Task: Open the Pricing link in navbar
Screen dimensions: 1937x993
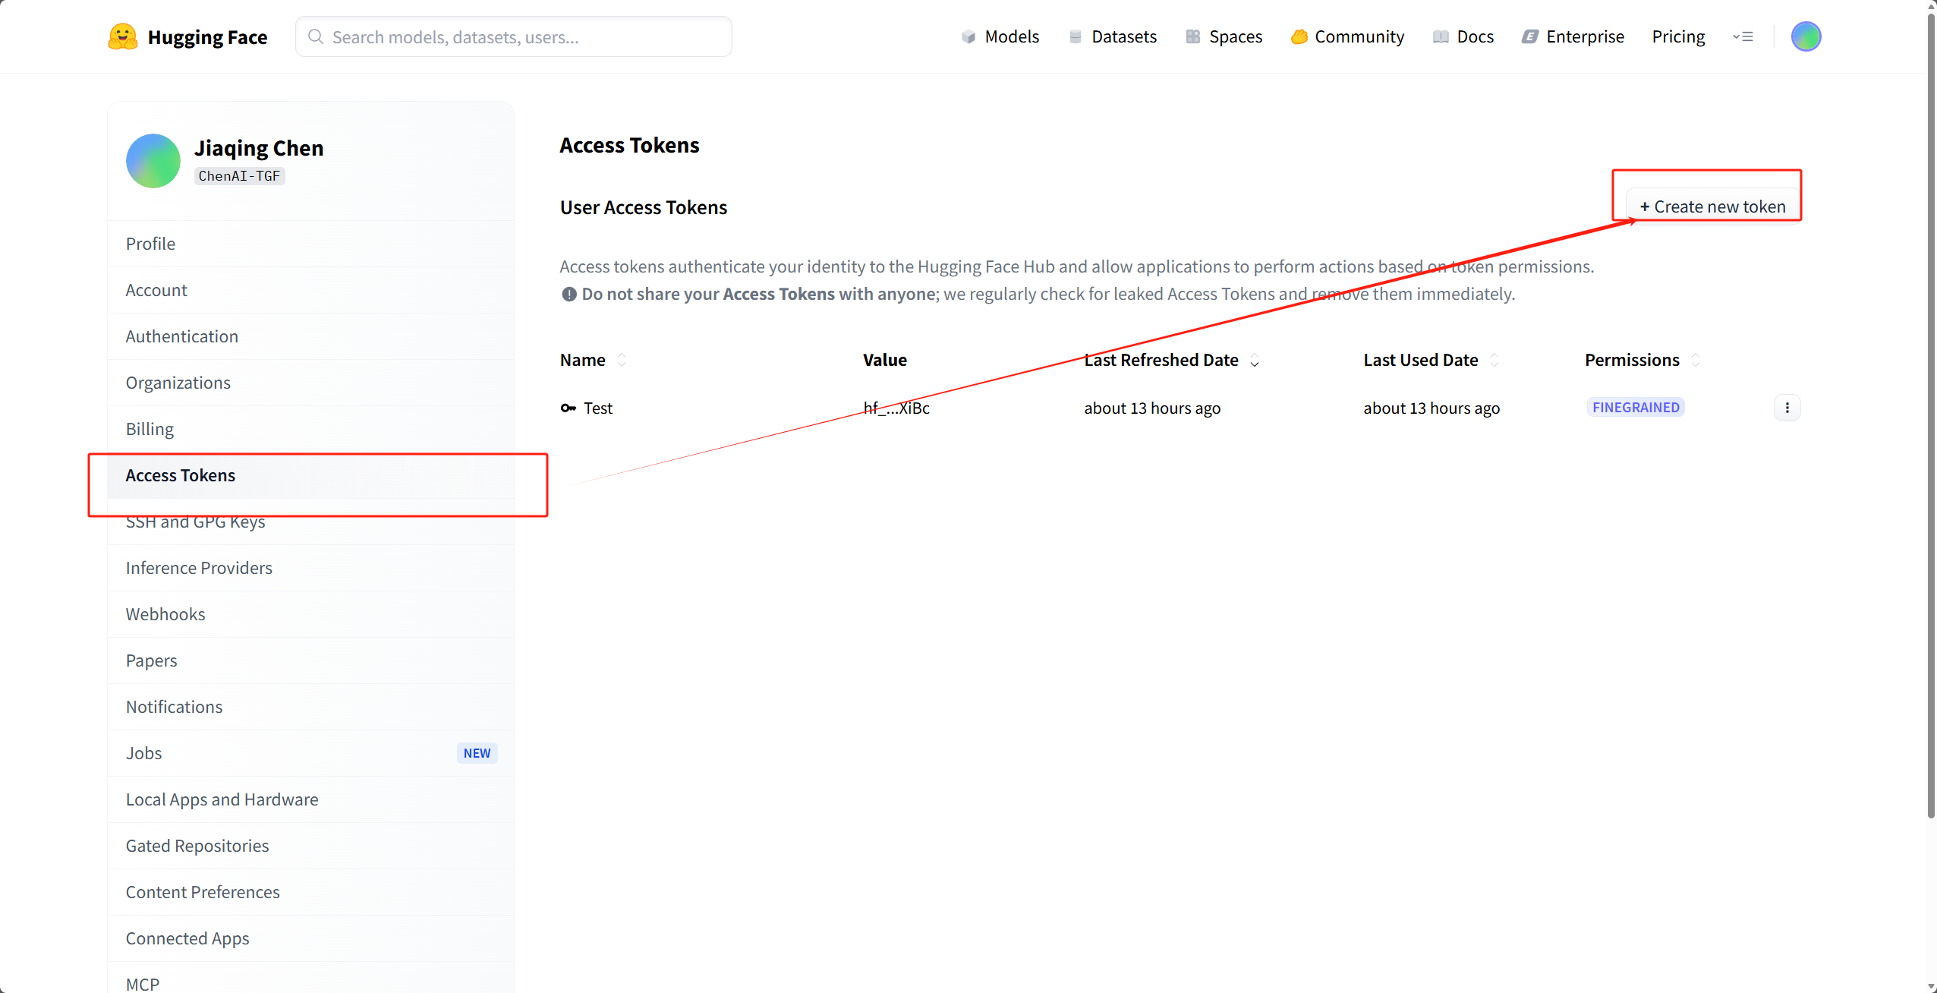Action: [1678, 36]
